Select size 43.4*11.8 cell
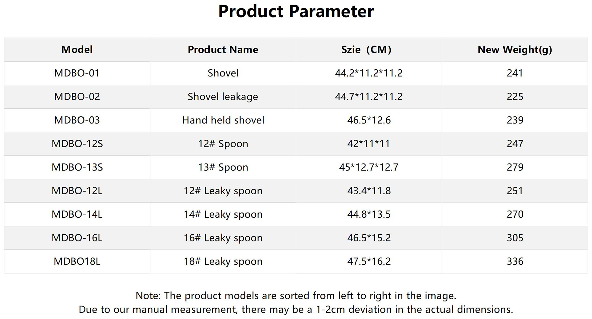The width and height of the screenshot is (592, 319). click(x=369, y=191)
